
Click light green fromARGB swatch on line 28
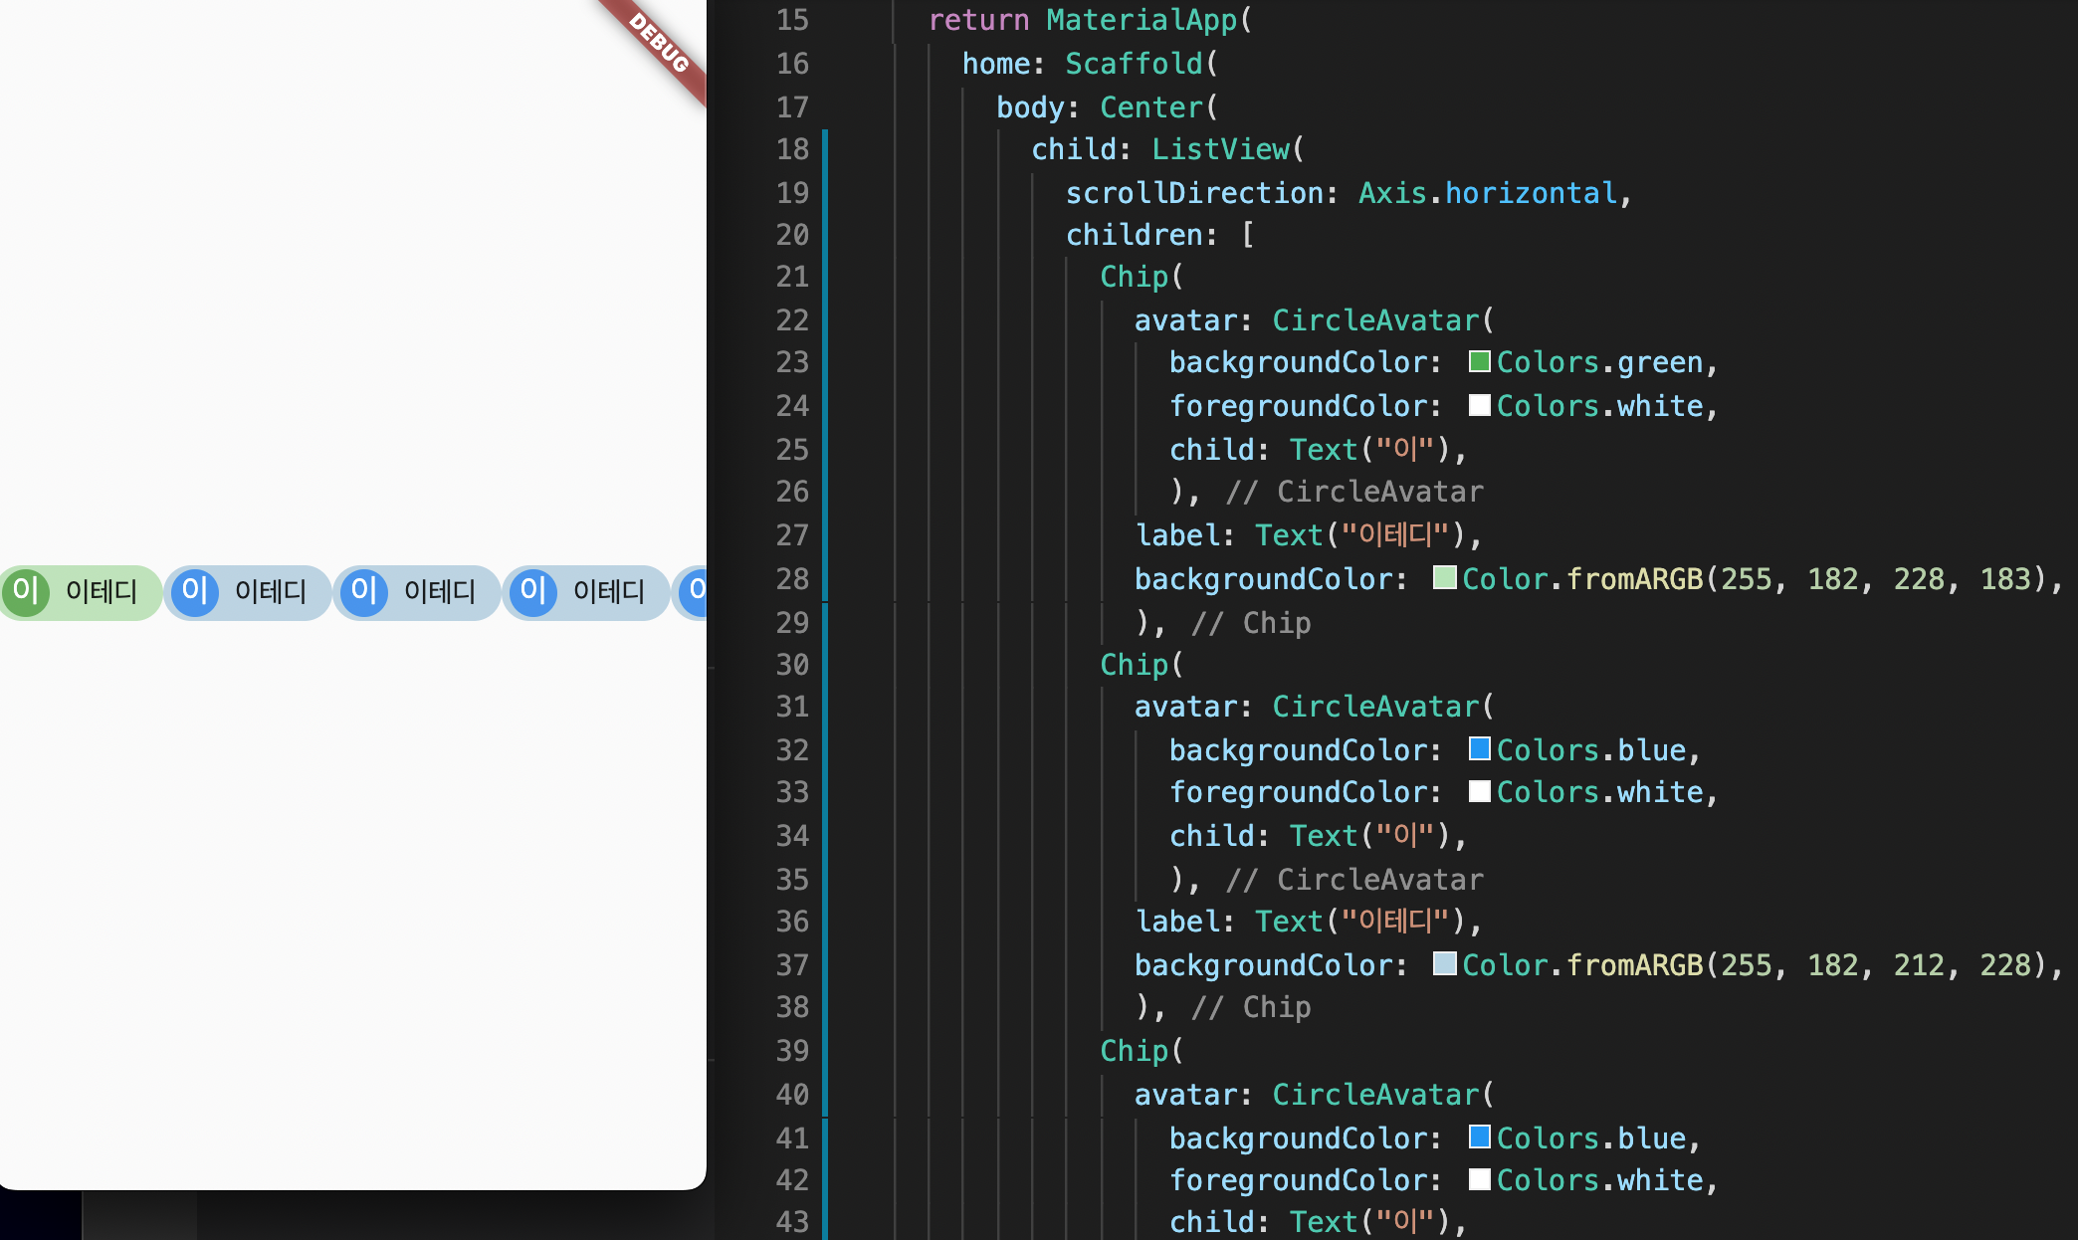(x=1444, y=578)
